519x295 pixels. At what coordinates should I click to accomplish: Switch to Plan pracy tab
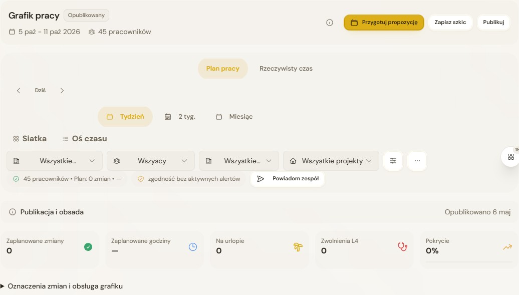(x=223, y=69)
